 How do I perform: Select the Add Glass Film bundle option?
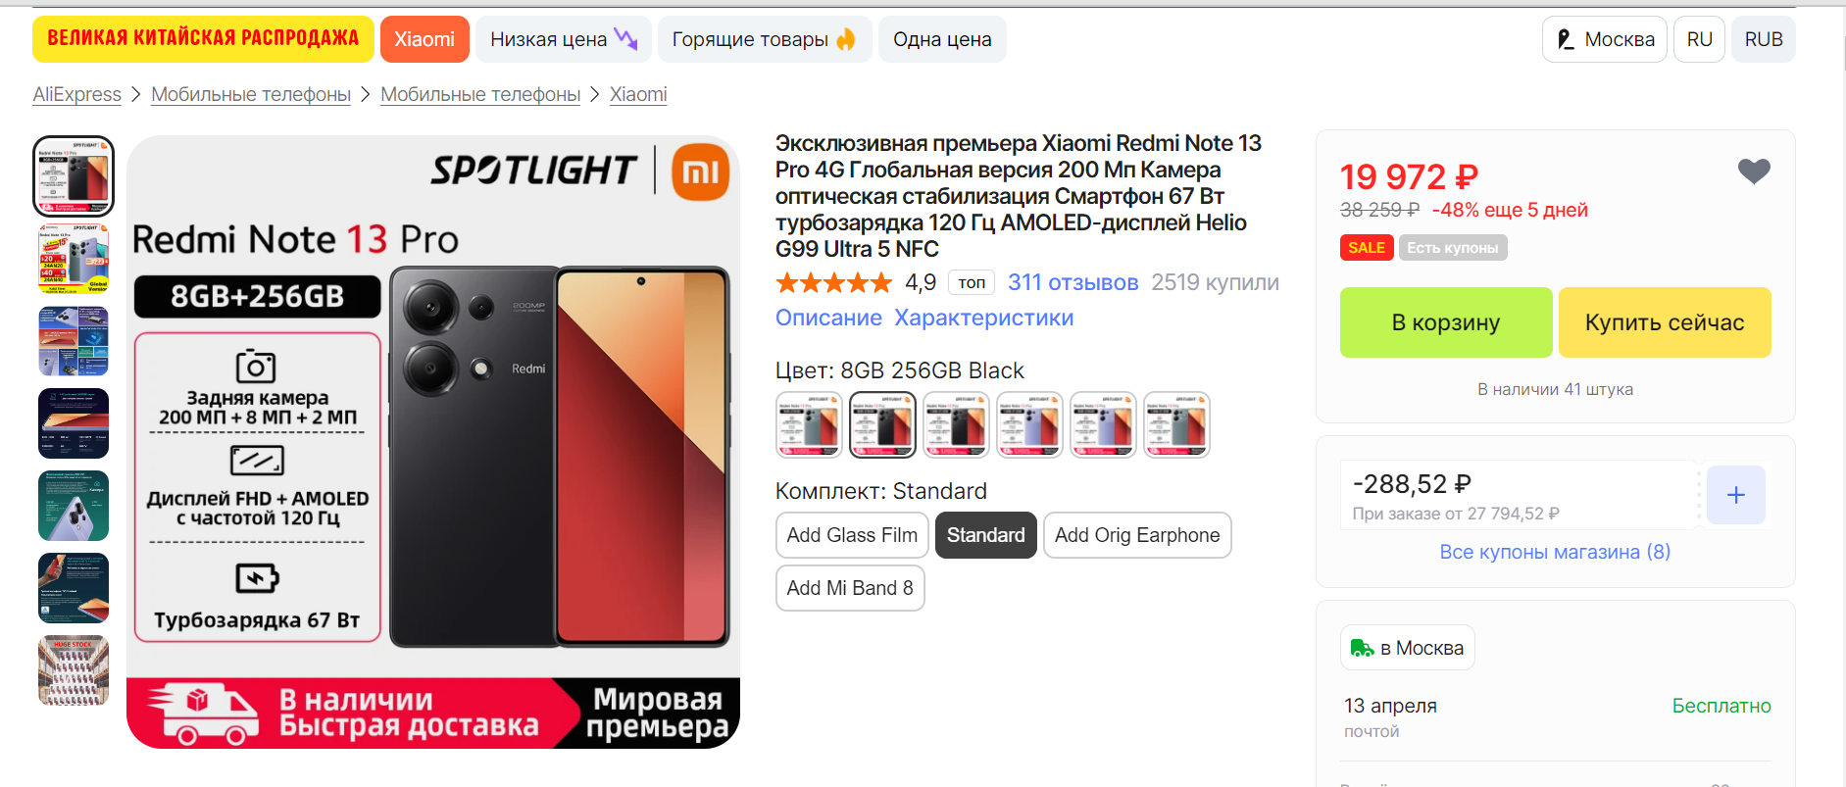pyautogui.click(x=852, y=535)
